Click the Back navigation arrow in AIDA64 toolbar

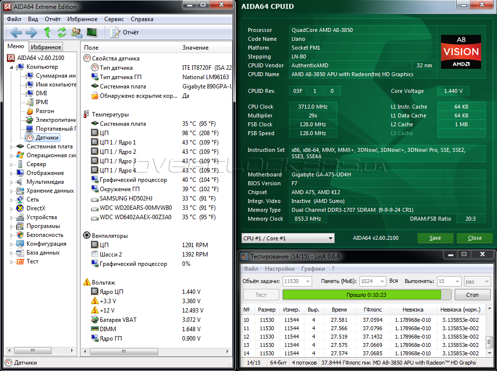point(16,32)
